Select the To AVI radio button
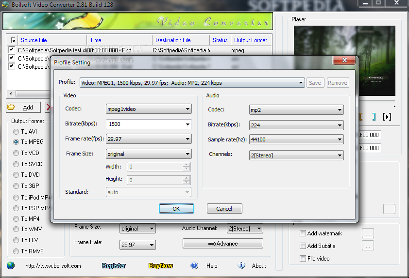This screenshot has width=409, height=278. (x=16, y=132)
